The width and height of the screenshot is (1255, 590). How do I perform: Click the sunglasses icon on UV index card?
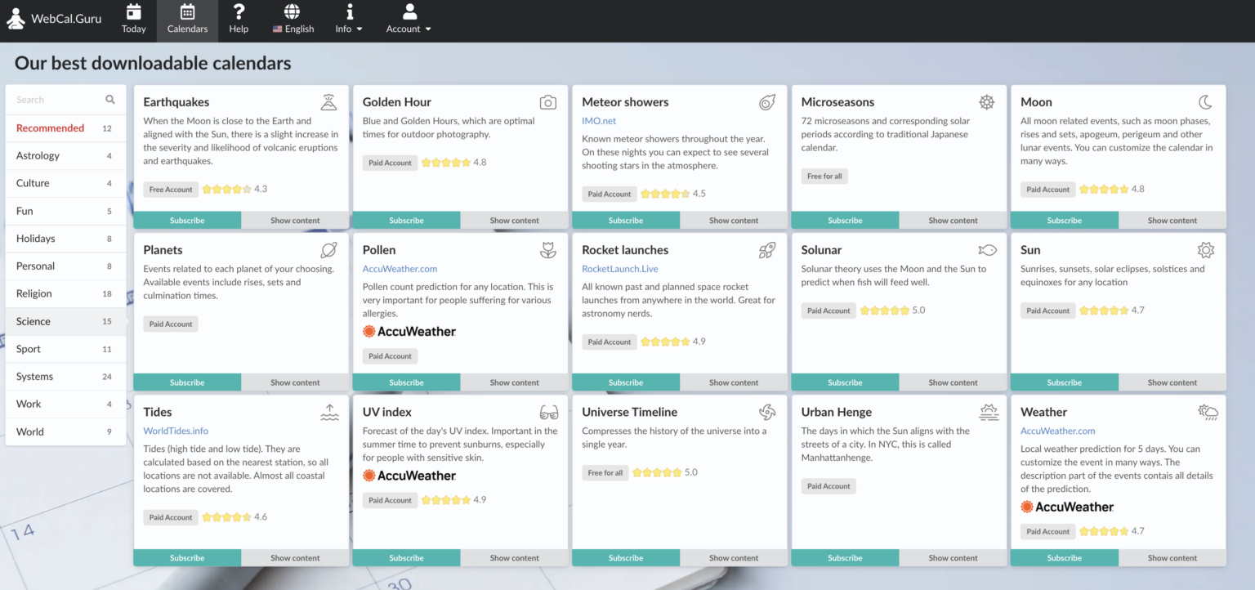tap(548, 412)
